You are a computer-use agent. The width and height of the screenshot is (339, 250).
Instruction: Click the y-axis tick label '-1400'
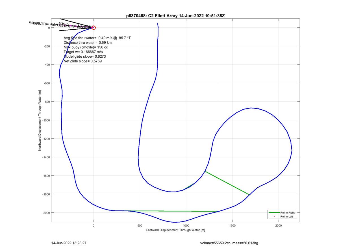pyautogui.click(x=45, y=157)
